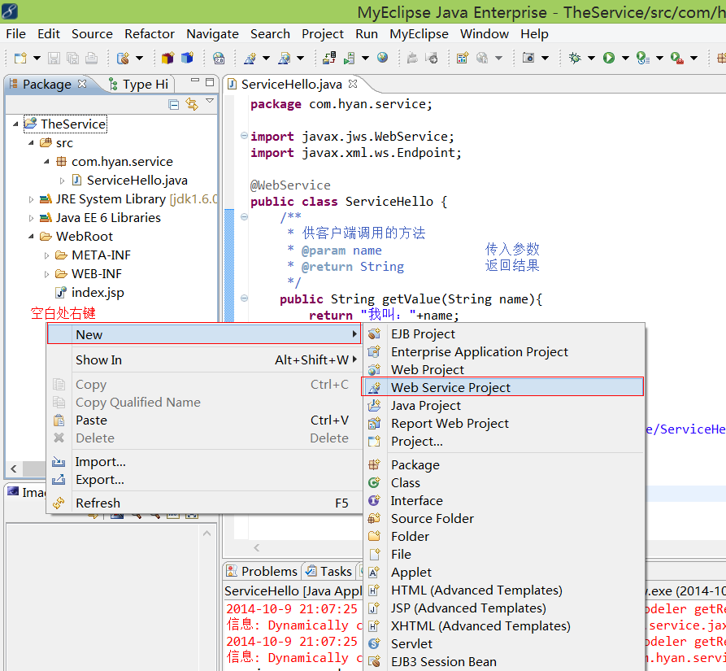Image resolution: width=726 pixels, height=671 pixels.
Task: Click the Servlet icon in submenu
Action: [374, 643]
